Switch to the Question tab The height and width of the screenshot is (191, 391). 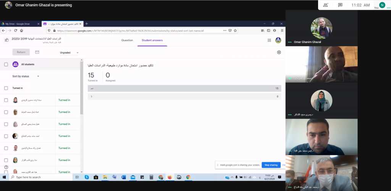[x=127, y=40]
